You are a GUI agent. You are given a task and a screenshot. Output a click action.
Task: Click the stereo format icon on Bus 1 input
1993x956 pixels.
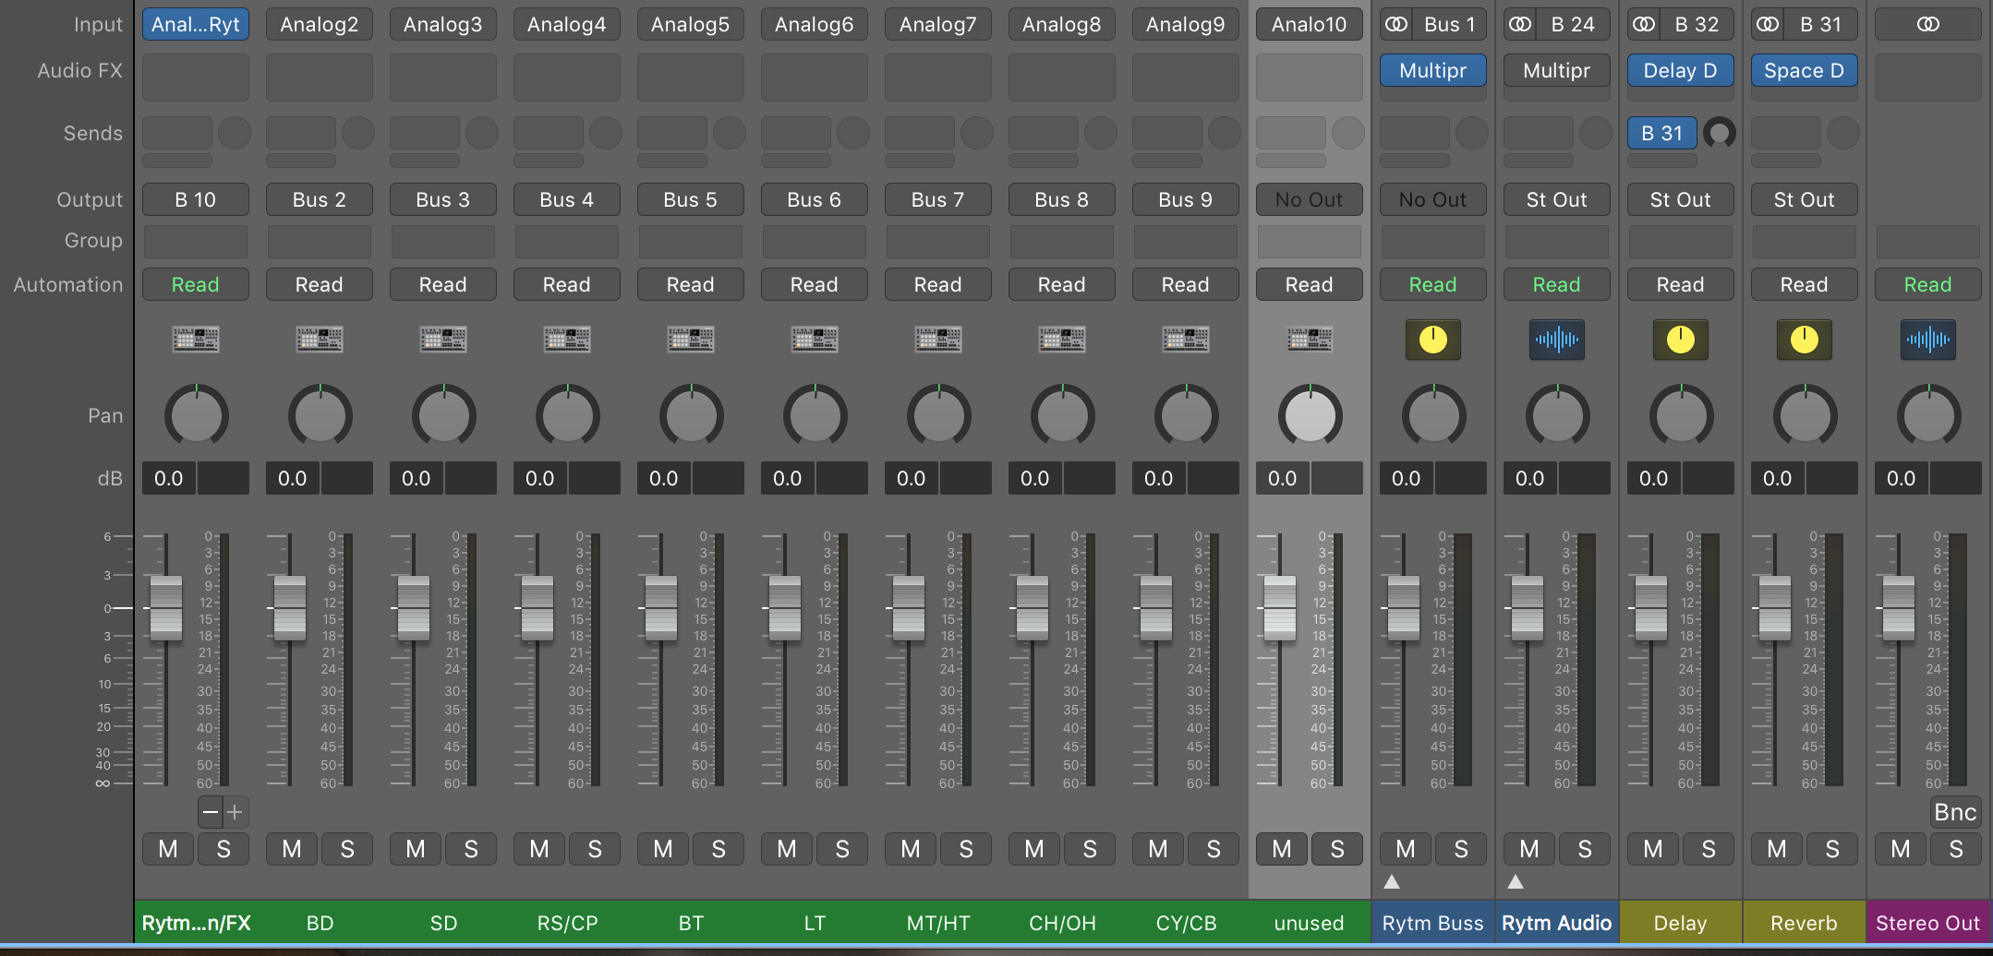[x=1396, y=25]
